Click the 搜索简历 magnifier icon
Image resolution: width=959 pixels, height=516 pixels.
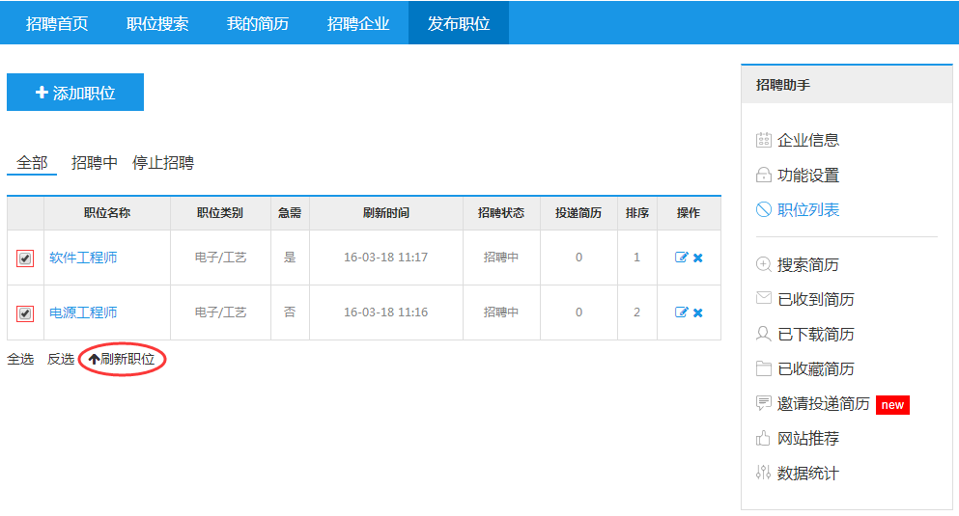tap(763, 264)
